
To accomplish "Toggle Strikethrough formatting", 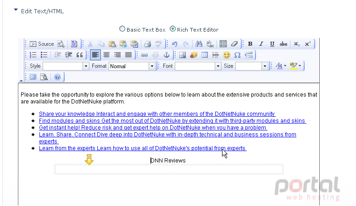I will [x=284, y=44].
